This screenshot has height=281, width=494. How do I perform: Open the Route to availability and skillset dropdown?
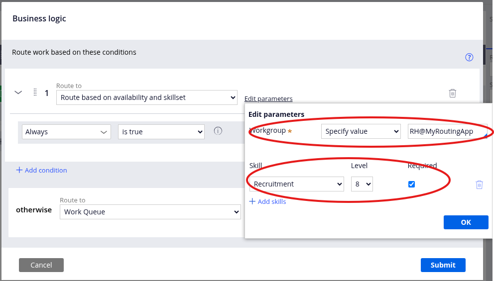(x=146, y=97)
